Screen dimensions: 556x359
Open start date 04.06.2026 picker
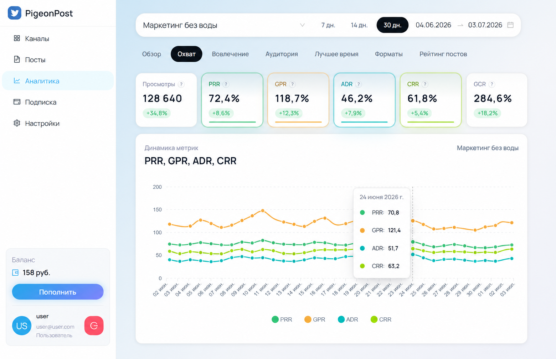[x=433, y=25]
